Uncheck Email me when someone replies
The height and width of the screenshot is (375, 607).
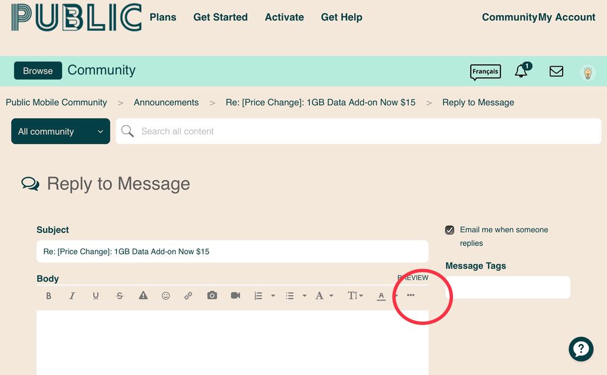449,230
